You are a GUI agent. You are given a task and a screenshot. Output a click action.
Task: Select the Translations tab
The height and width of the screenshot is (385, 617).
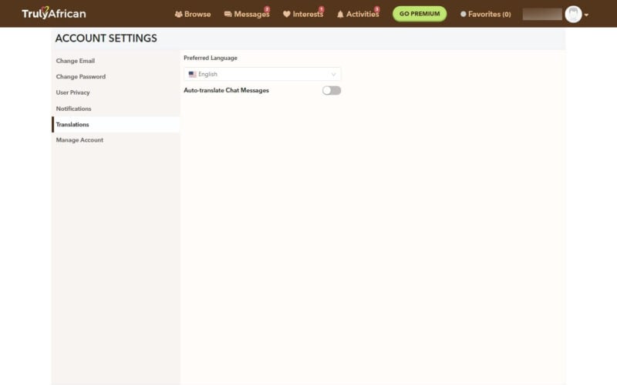[116, 125]
